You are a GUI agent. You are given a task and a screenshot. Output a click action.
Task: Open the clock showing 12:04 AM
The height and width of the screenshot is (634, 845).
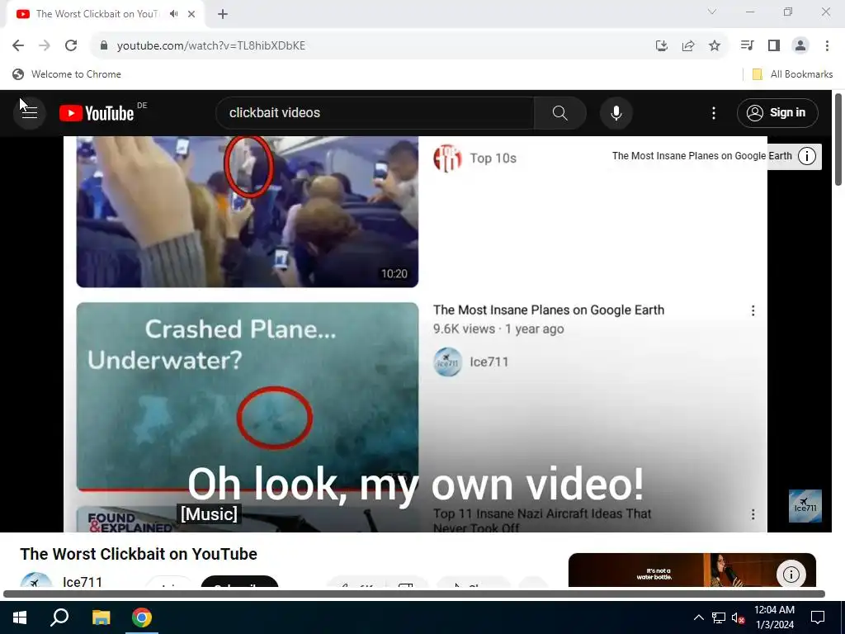point(774,617)
